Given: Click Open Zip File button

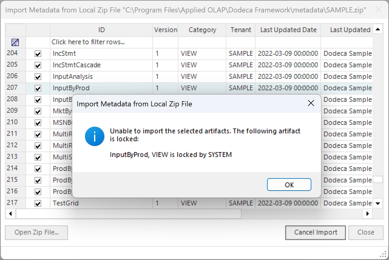Looking at the screenshot, I should click(x=36, y=232).
